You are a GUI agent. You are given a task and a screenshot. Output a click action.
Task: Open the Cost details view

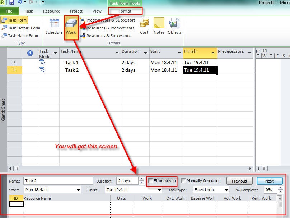tap(144, 26)
